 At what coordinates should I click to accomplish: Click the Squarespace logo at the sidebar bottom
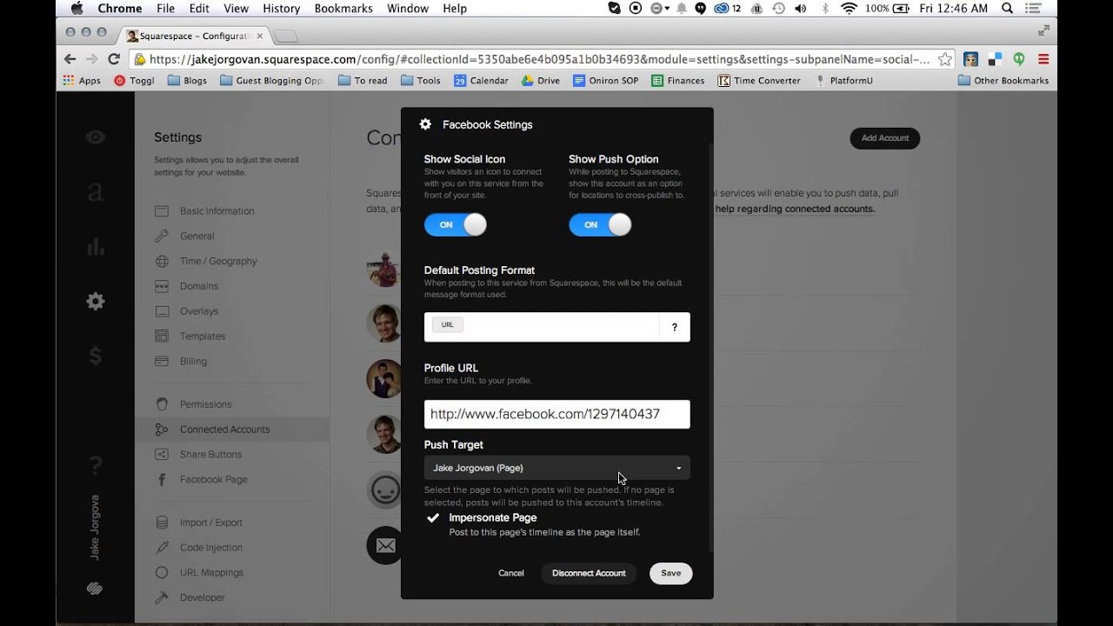click(95, 588)
